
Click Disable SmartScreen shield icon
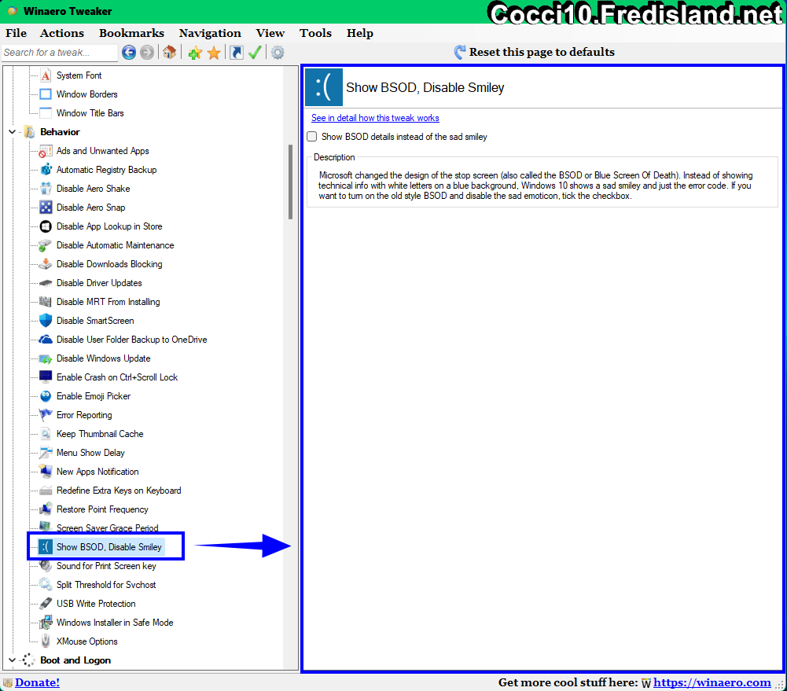click(46, 321)
